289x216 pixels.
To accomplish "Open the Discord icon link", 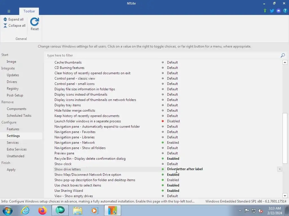I will [x=279, y=11].
